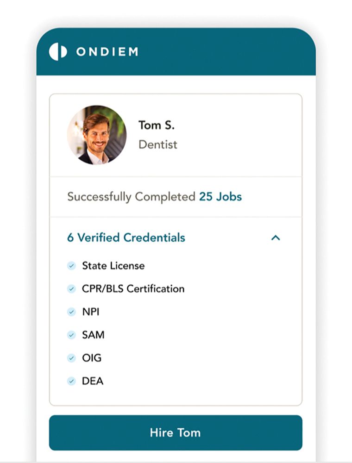
Task: Click the verified check next to OIG
Action: (x=71, y=358)
